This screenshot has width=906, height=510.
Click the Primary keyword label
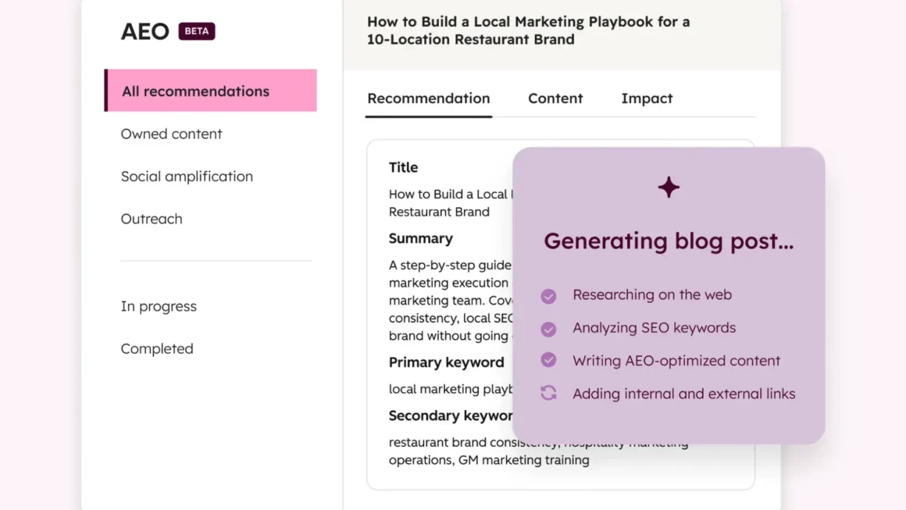point(446,362)
